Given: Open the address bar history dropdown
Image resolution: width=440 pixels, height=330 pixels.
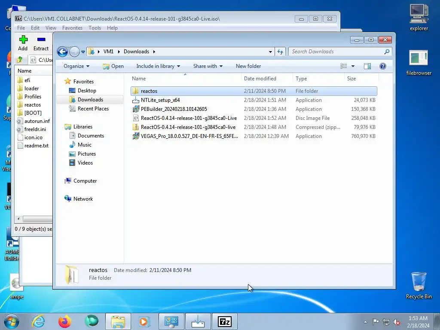Looking at the screenshot, I should (270, 52).
